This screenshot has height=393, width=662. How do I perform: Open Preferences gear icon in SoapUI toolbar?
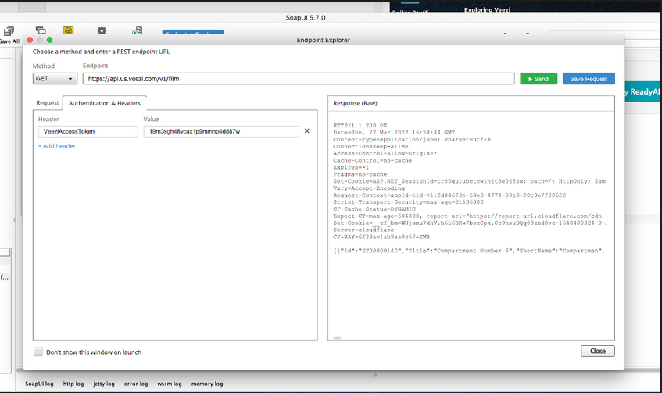tap(102, 30)
